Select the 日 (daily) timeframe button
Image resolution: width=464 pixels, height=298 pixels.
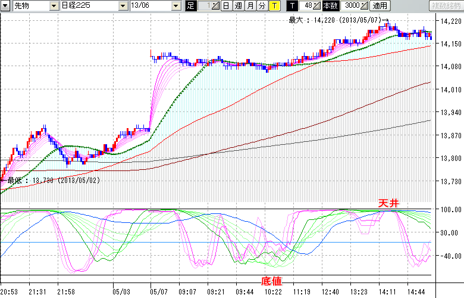[x=226, y=6]
